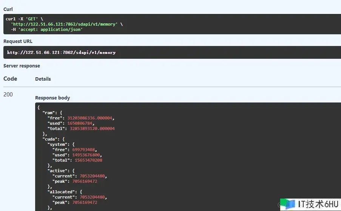341x211 pixels.
Task: Click the URL inside the curl command
Action: (x=64, y=24)
